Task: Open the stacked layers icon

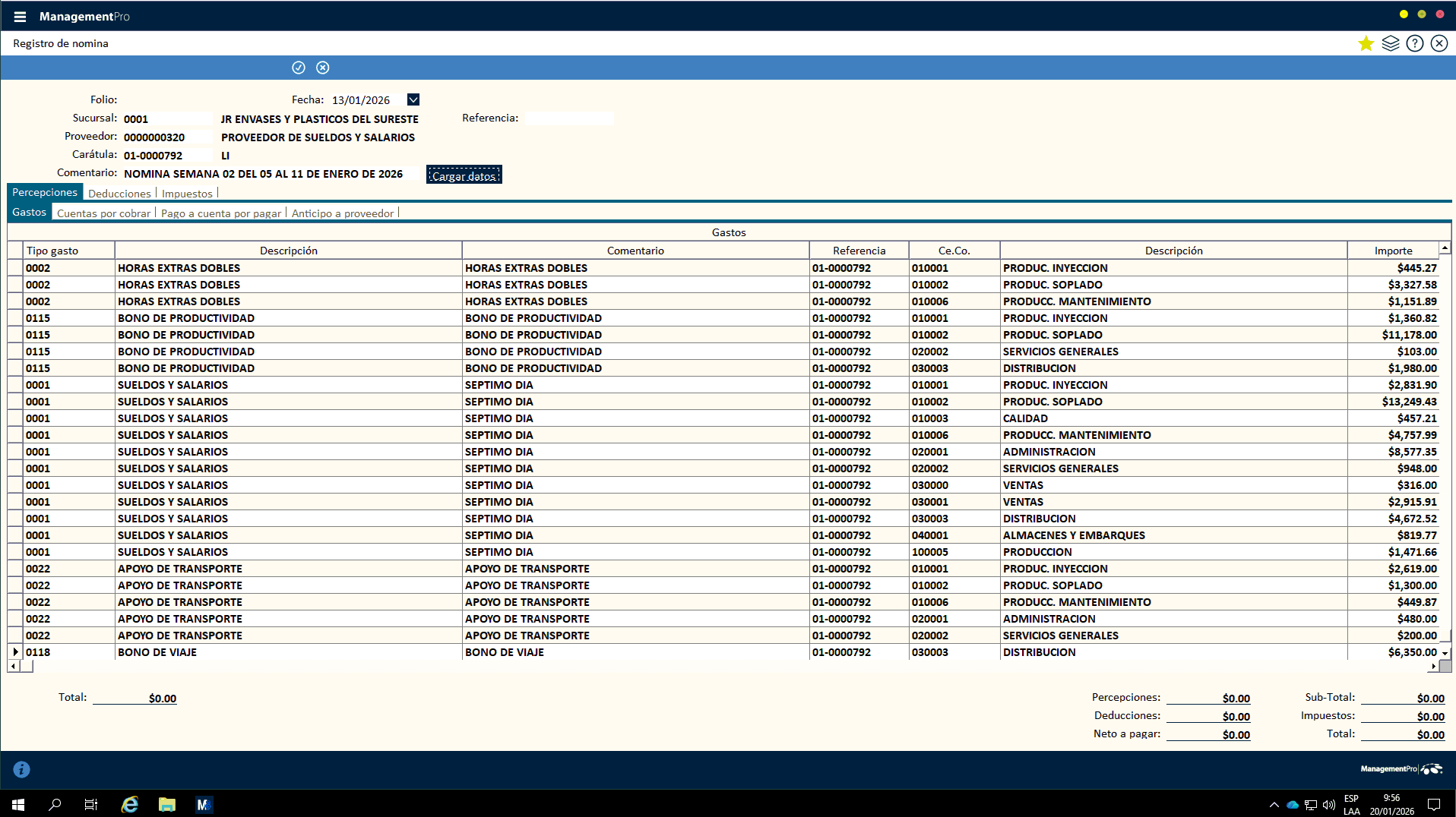Action: (x=1390, y=43)
